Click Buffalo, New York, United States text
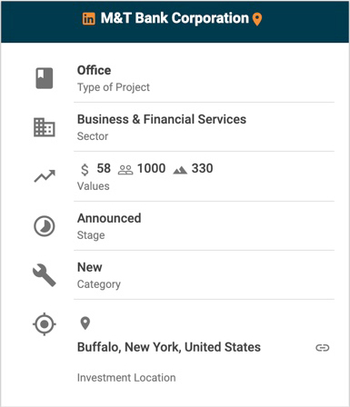The width and height of the screenshot is (350, 407). [x=169, y=347]
